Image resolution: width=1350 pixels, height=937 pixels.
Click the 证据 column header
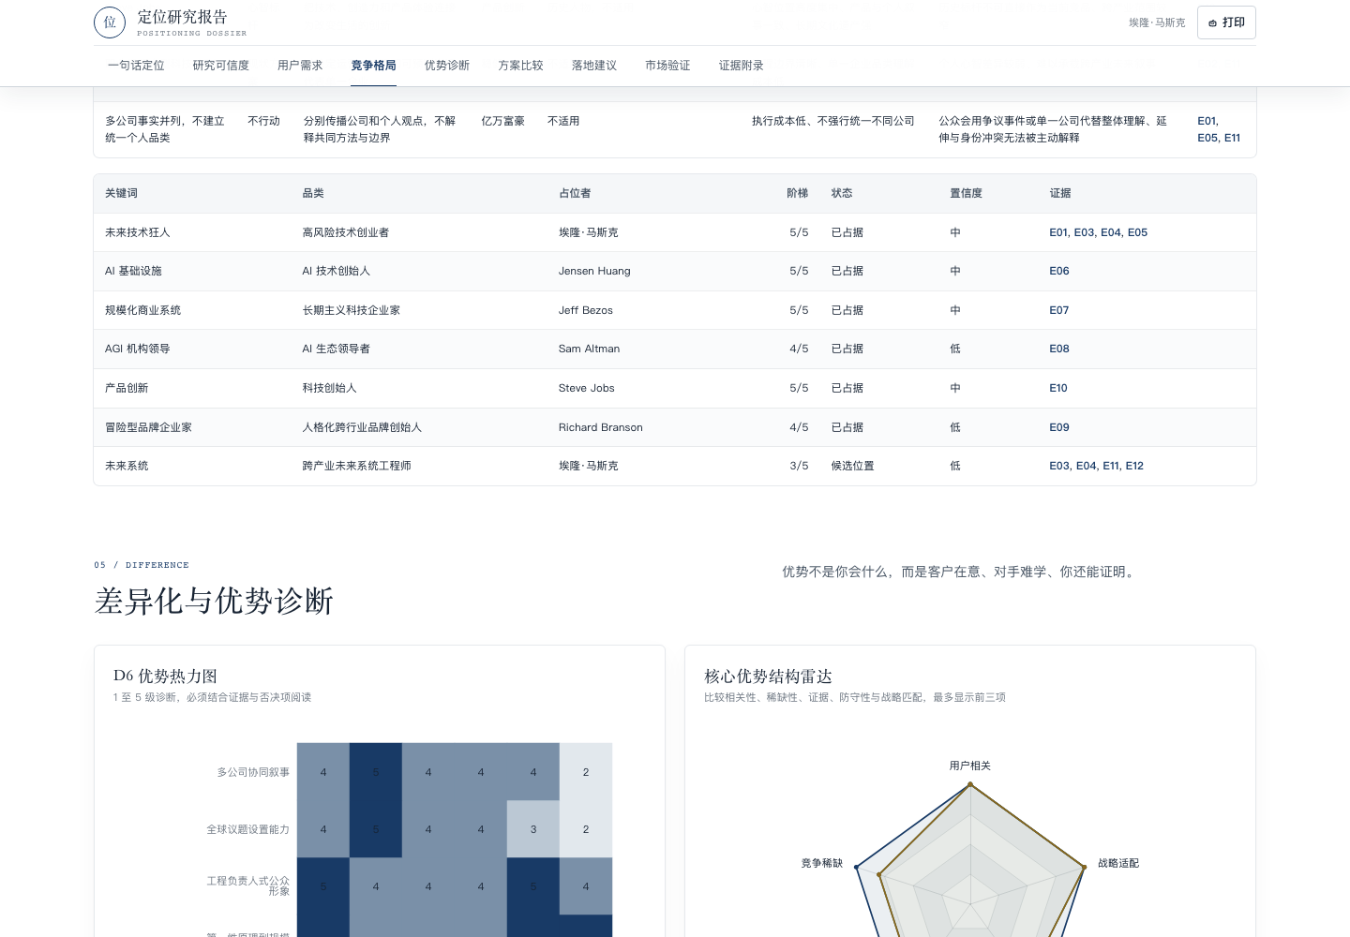(1060, 193)
